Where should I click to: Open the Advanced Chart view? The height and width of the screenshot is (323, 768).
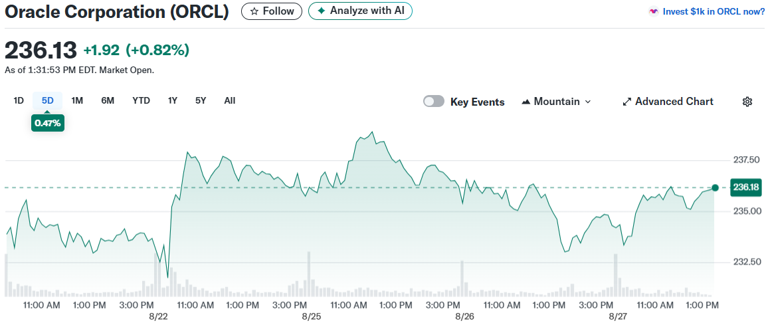point(668,102)
